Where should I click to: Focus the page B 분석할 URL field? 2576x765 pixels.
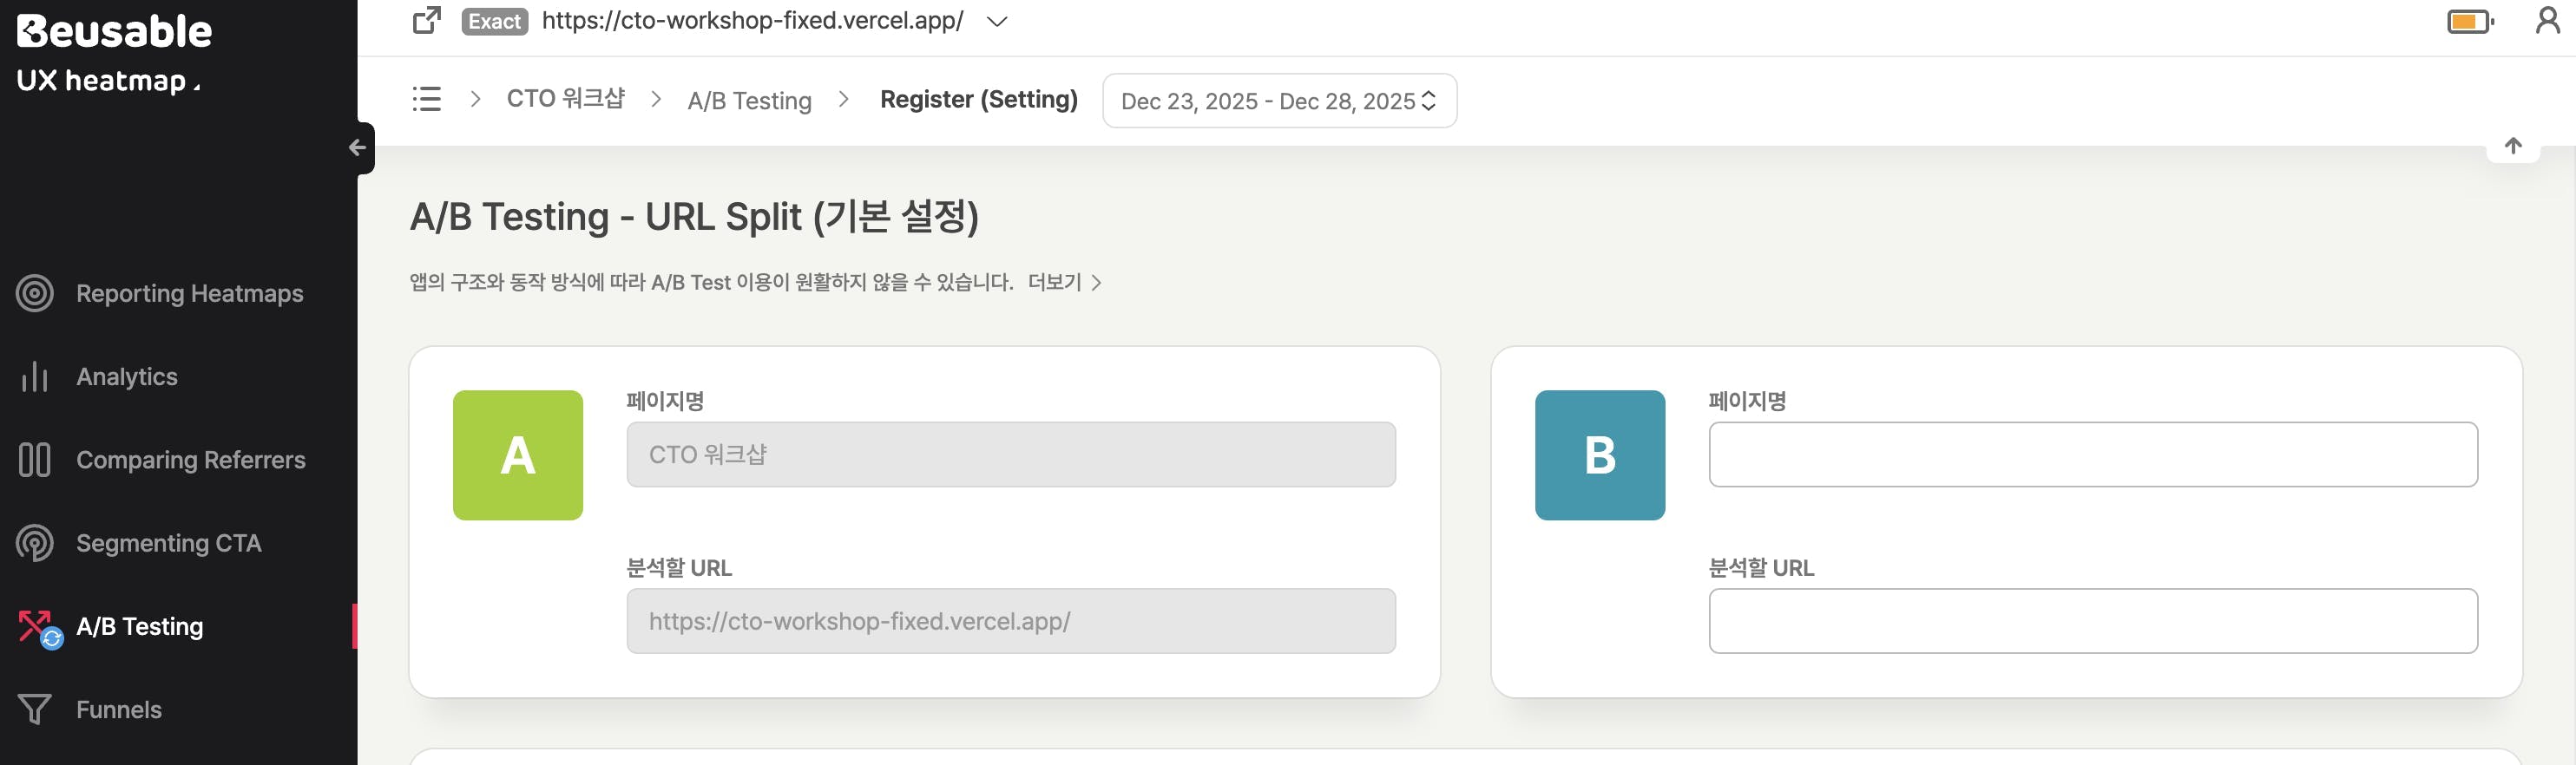(2092, 621)
